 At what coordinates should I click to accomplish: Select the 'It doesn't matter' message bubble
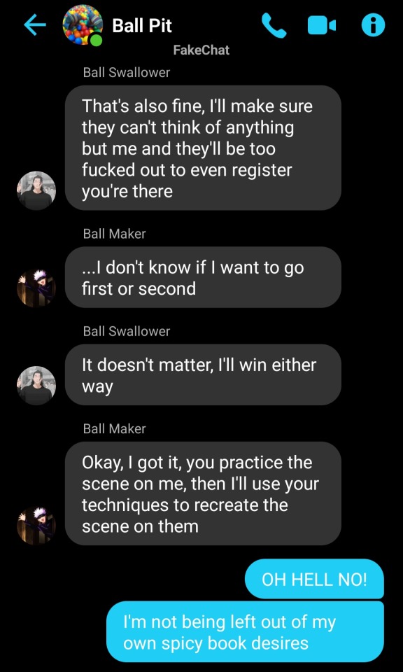[203, 374]
